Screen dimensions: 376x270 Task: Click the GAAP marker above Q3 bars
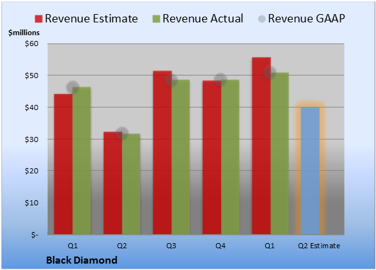[x=171, y=80]
